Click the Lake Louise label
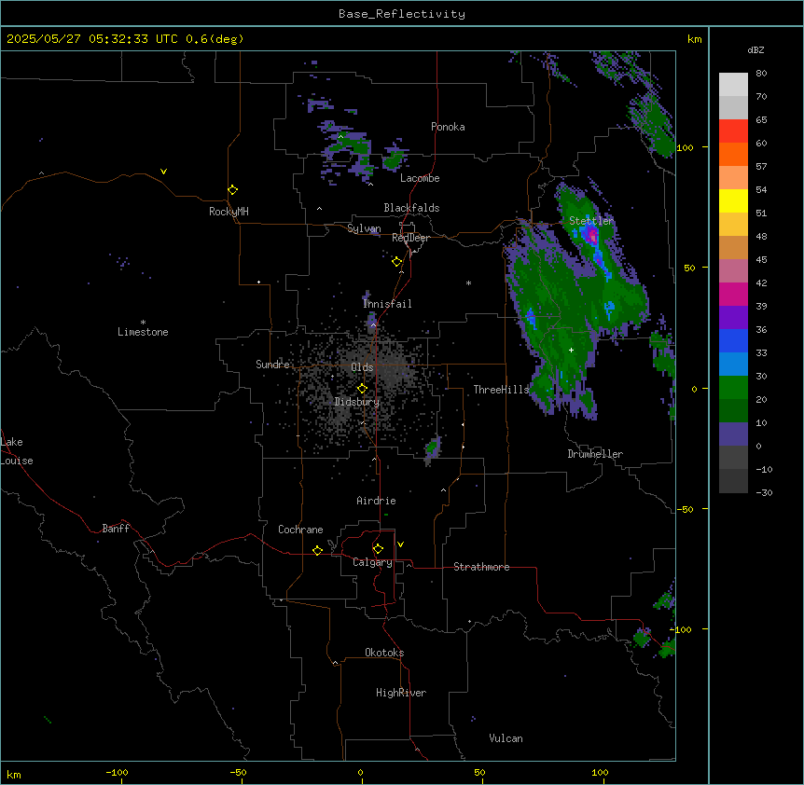Screen dimensions: 804x785 pos(17,451)
